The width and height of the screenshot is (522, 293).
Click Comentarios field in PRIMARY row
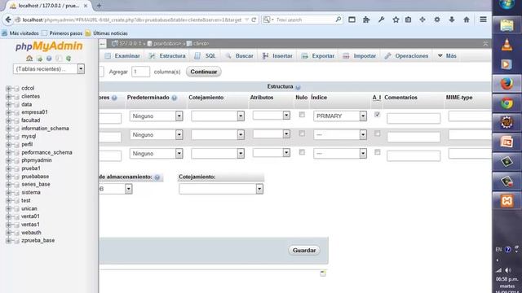[414, 118]
